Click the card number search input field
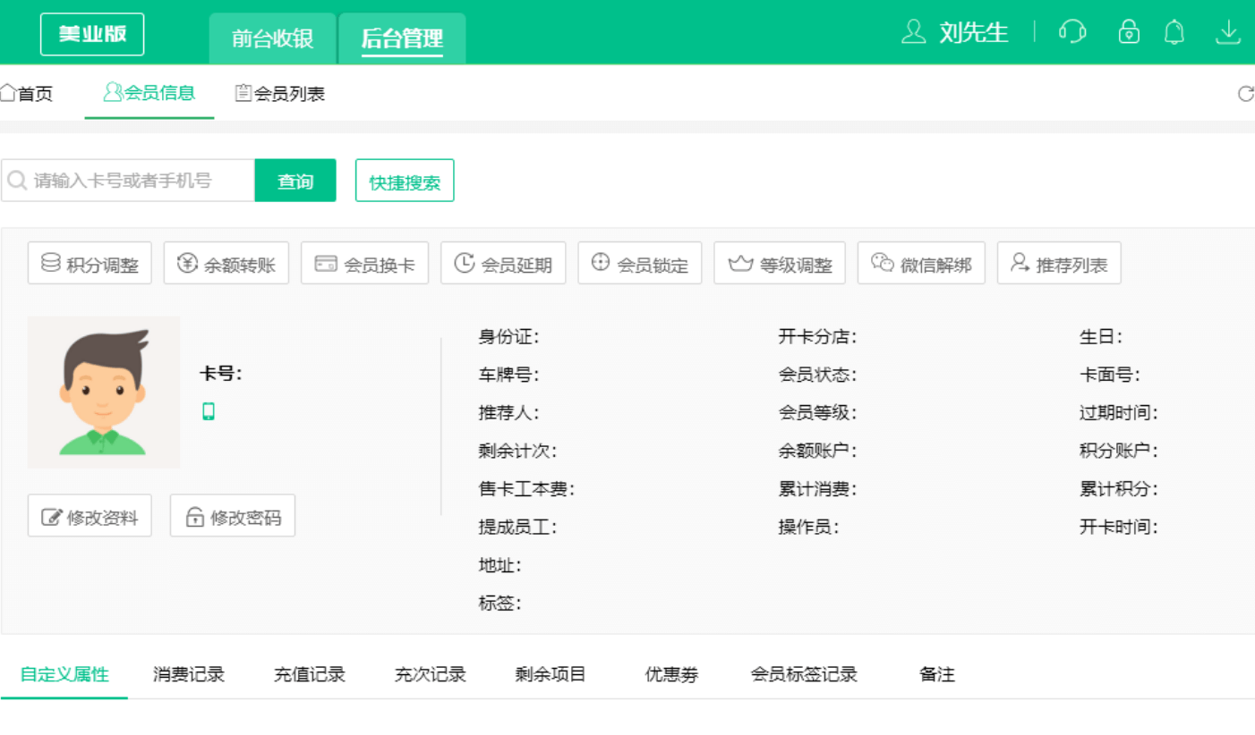This screenshot has width=1255, height=735. tap(125, 180)
